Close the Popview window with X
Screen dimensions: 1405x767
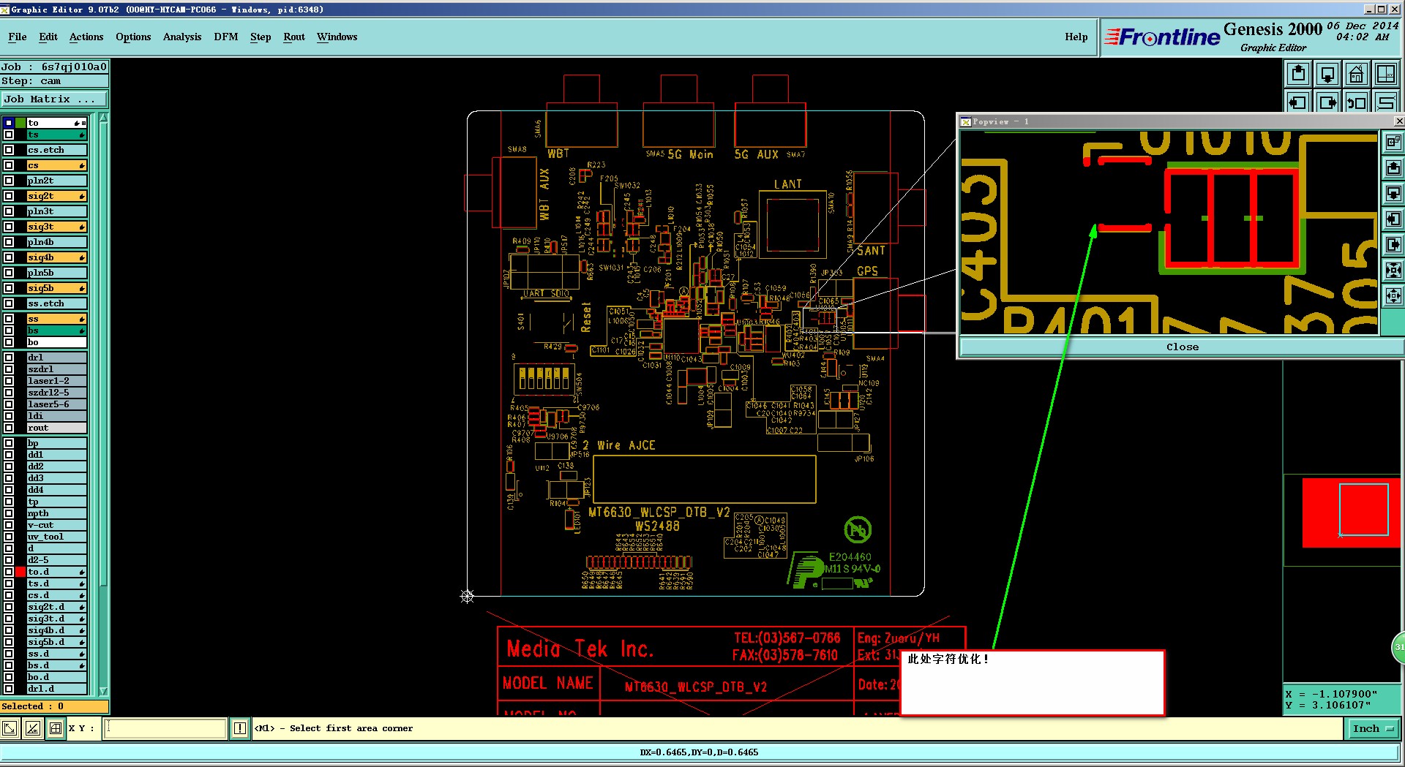(x=1399, y=121)
